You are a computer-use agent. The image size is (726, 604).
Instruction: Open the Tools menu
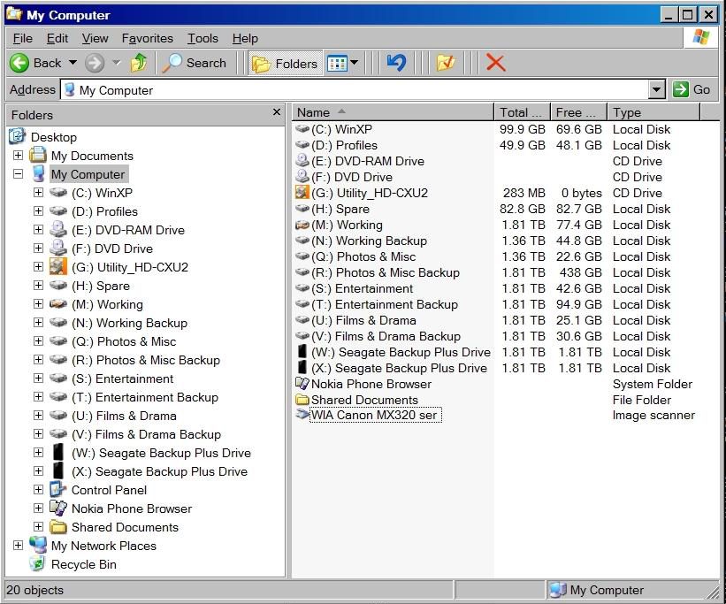tap(203, 38)
